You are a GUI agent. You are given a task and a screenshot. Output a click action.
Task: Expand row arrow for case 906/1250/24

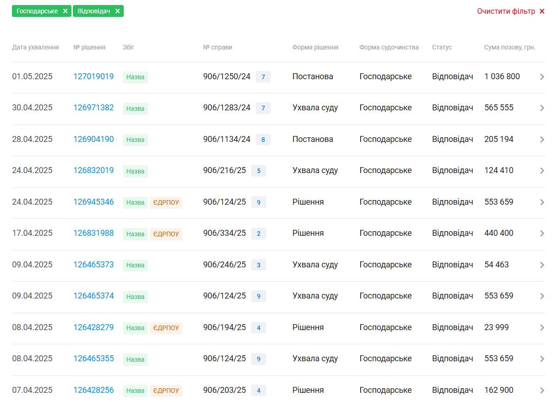coord(542,77)
